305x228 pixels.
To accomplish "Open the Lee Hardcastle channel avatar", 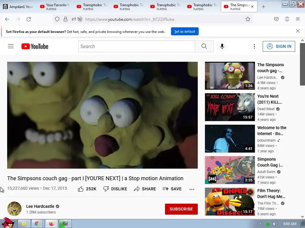I will (14, 209).
